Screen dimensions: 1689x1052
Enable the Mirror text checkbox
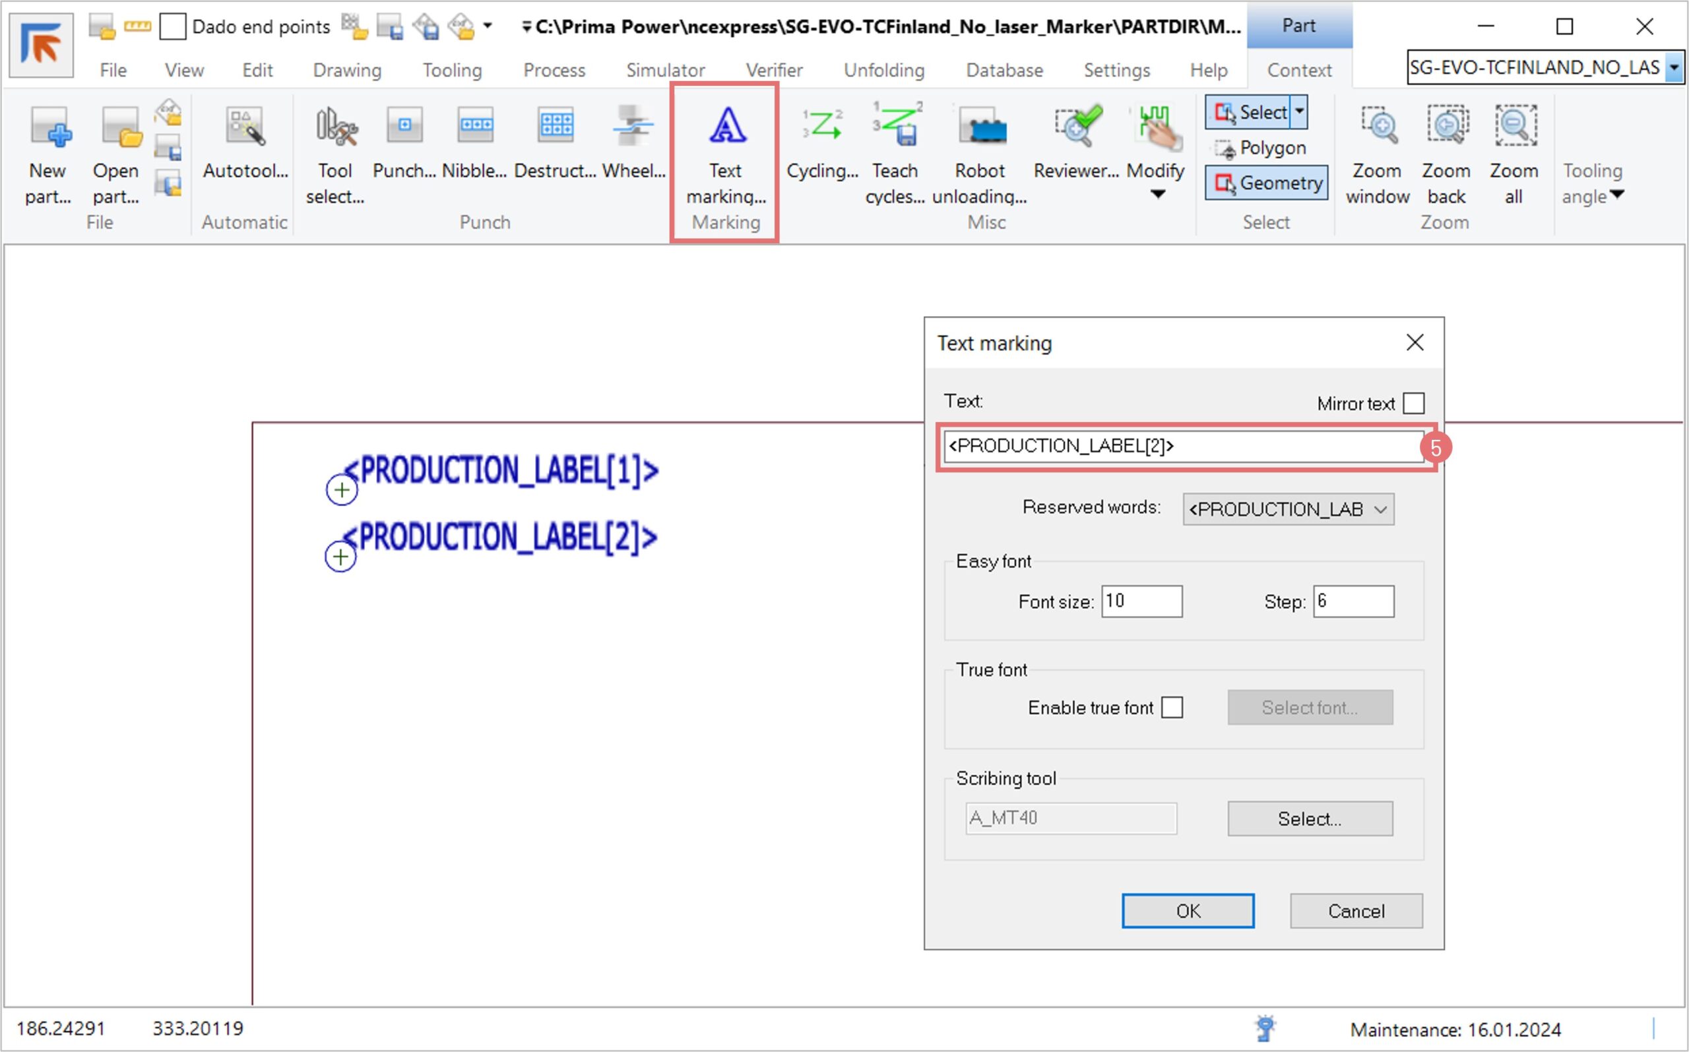1413,404
